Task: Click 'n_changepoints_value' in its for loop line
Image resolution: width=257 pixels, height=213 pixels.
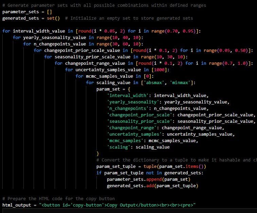Action: pos(60,44)
